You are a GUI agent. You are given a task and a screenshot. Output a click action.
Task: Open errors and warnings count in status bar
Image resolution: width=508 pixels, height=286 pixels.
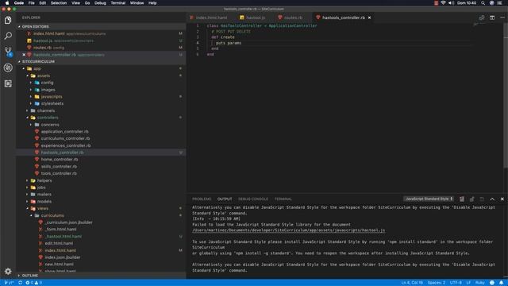pos(33,283)
